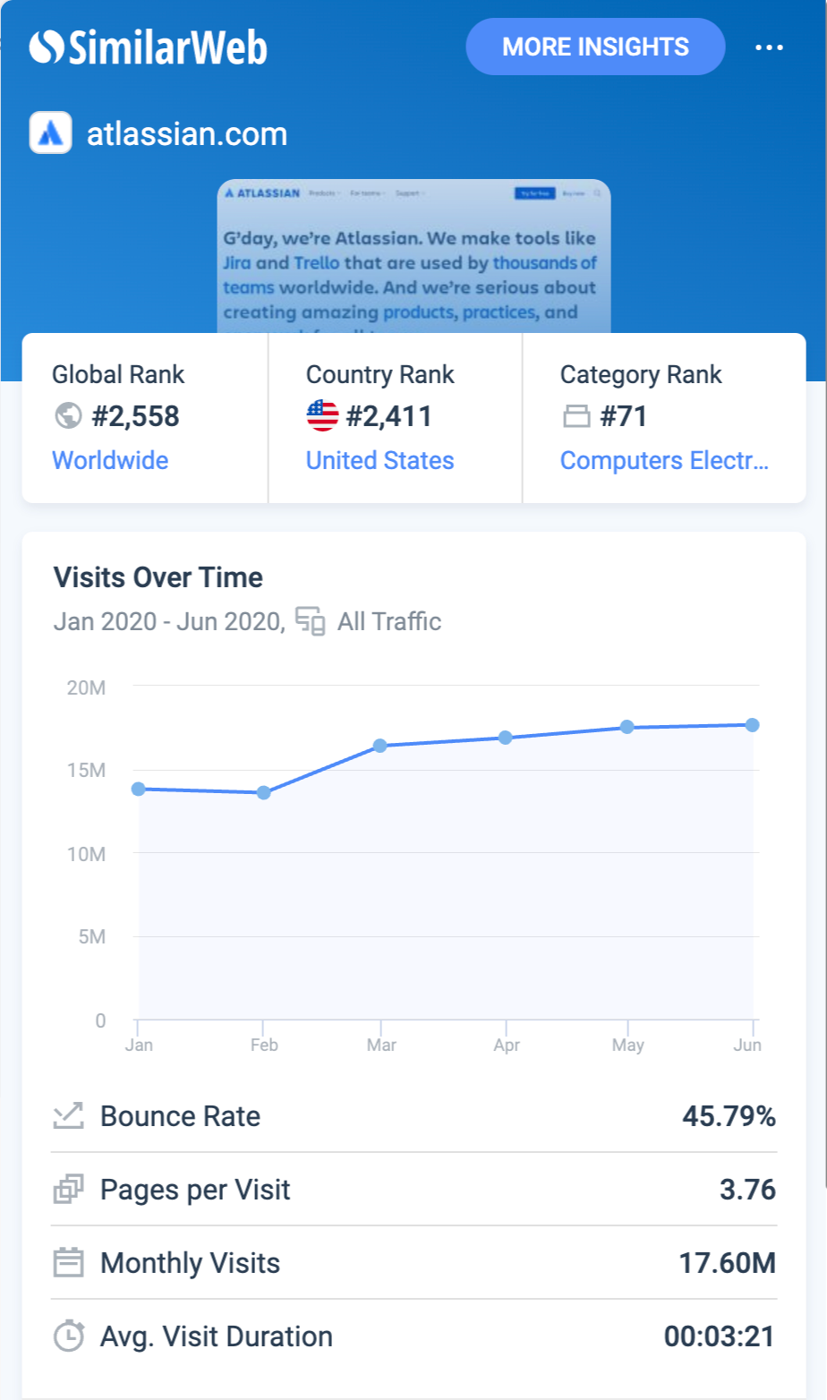Click the Bounce Rate label

(x=180, y=1116)
